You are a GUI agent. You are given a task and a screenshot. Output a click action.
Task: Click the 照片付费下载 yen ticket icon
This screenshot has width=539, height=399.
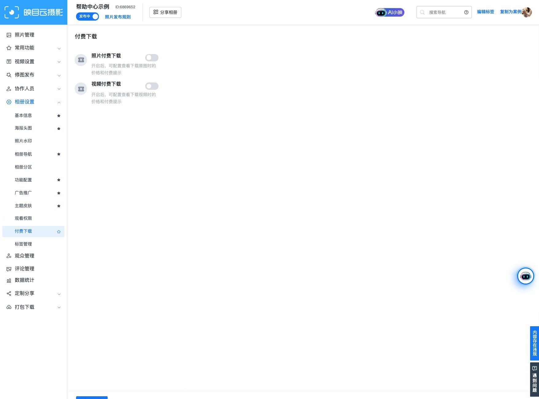click(x=81, y=60)
